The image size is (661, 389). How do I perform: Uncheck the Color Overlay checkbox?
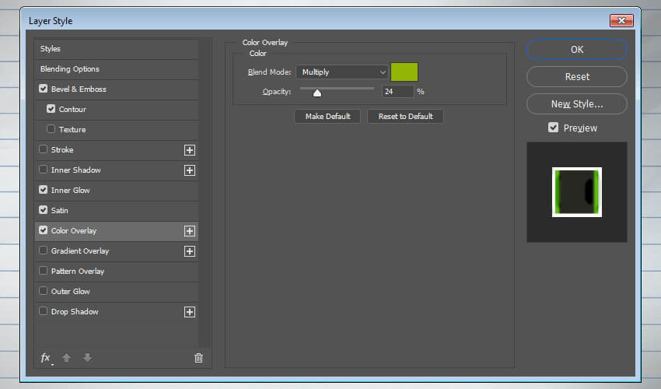click(x=43, y=230)
